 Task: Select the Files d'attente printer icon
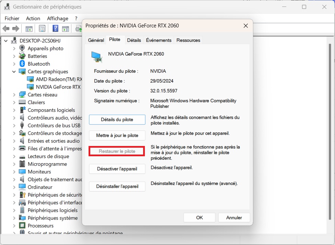coord(22,148)
